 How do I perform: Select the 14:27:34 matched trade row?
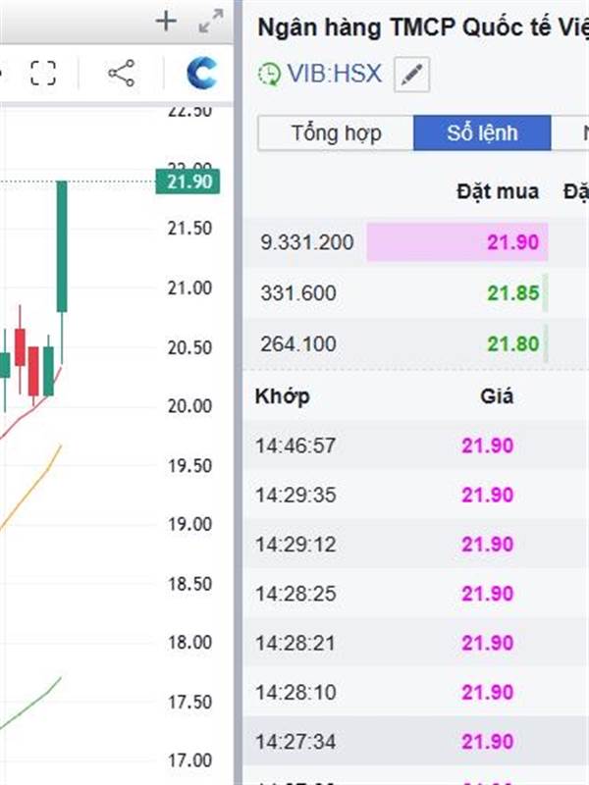(x=416, y=742)
